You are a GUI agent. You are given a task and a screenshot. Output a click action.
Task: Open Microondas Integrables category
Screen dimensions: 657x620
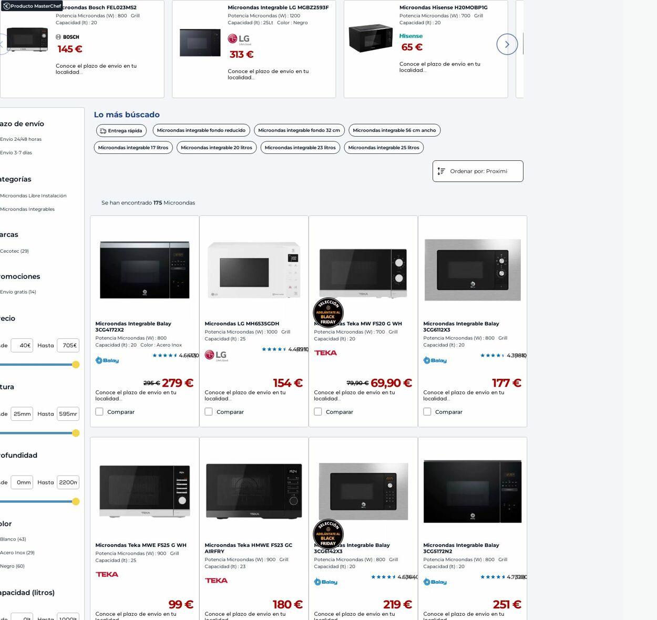[x=27, y=209]
